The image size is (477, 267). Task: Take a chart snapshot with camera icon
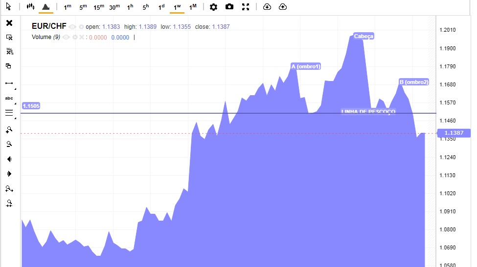point(229,7)
